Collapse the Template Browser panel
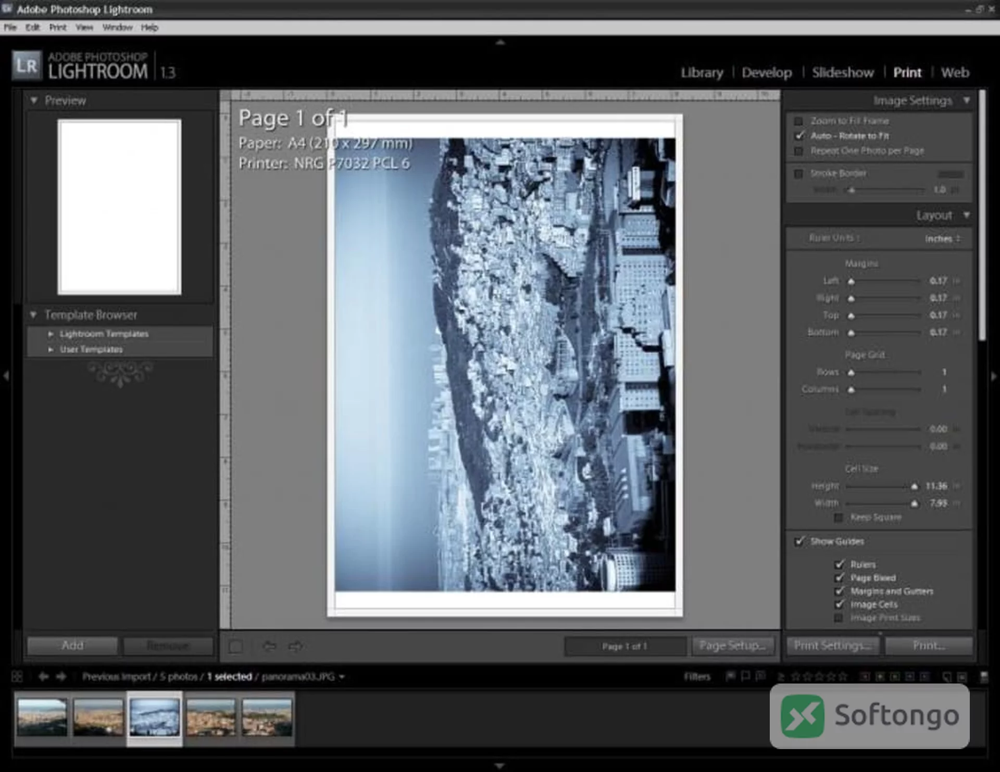The width and height of the screenshot is (1000, 772). pos(34,315)
